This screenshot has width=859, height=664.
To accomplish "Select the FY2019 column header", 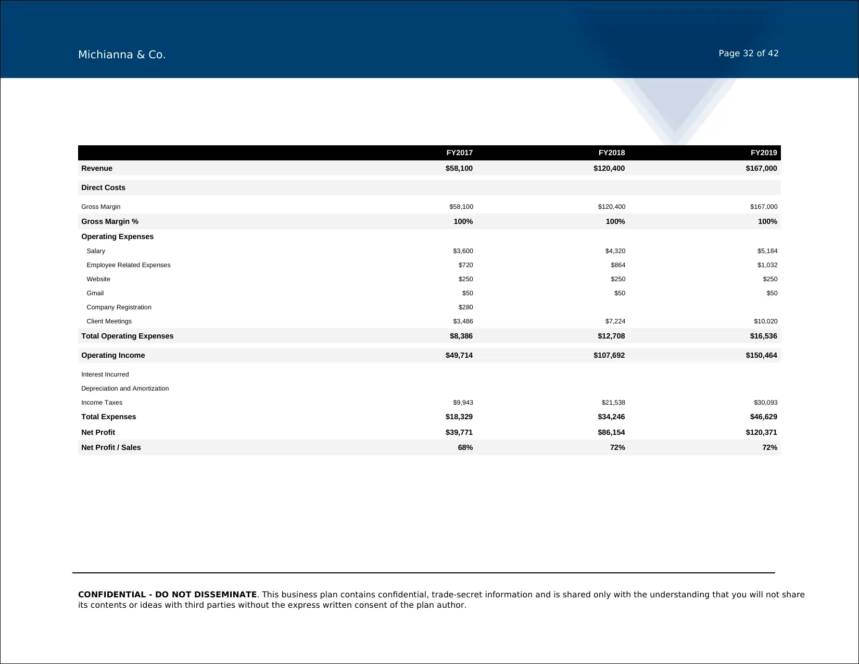I will pyautogui.click(x=764, y=153).
